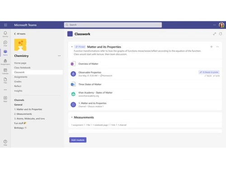Screen dimensions: 226x169
Task: Click the Add module button
Action: click(x=78, y=140)
